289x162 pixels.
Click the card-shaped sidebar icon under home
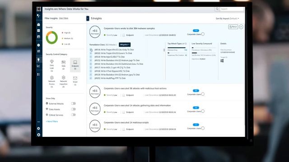[x=38, y=31]
